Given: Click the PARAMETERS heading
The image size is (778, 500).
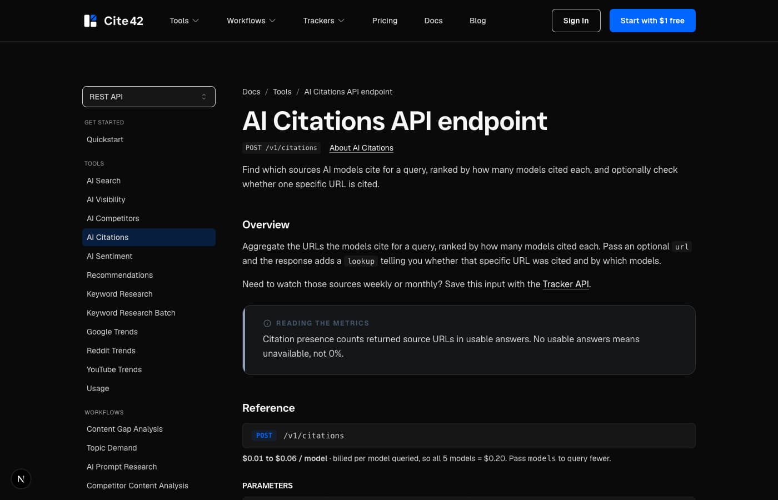Looking at the screenshot, I should tap(267, 486).
